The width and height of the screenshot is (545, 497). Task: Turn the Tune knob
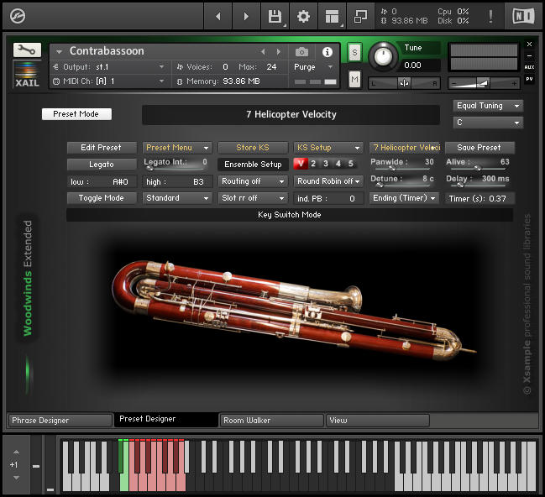click(x=383, y=56)
